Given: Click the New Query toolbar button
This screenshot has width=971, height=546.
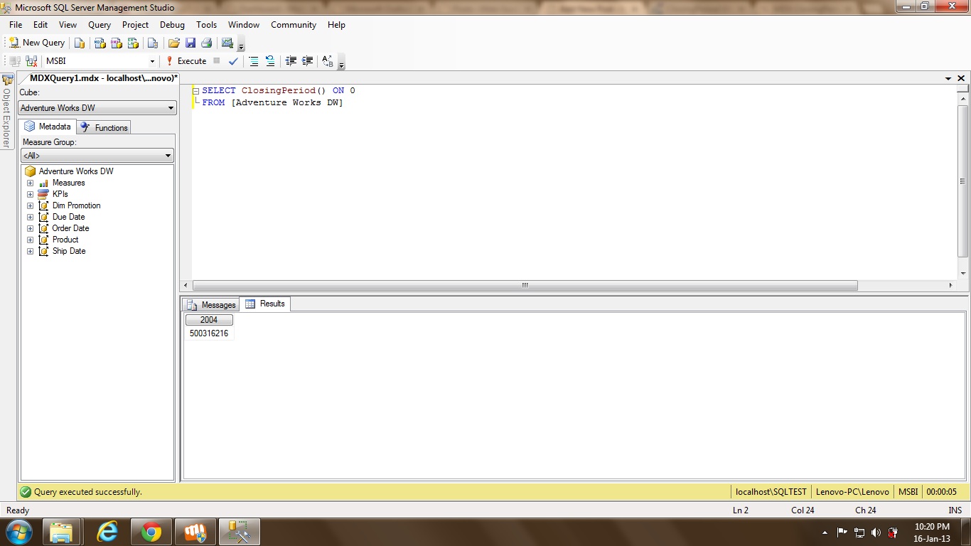Looking at the screenshot, I should point(37,43).
